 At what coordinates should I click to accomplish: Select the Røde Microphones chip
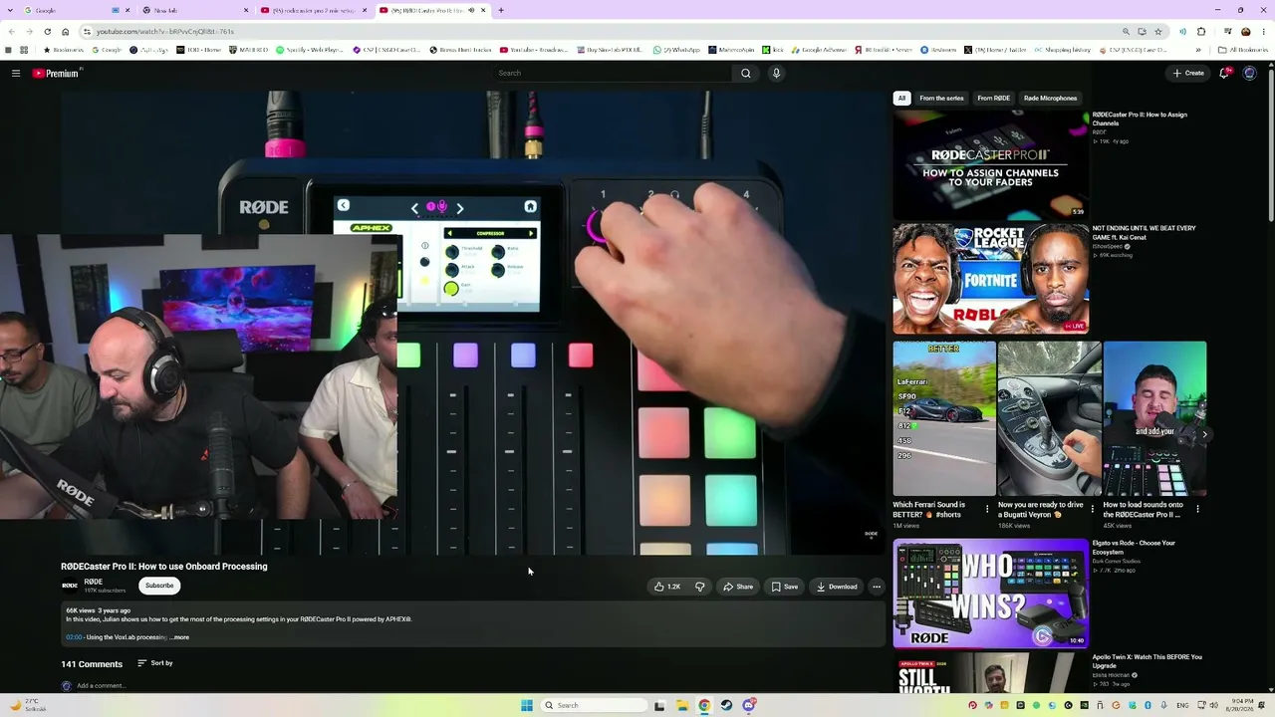1050,99
